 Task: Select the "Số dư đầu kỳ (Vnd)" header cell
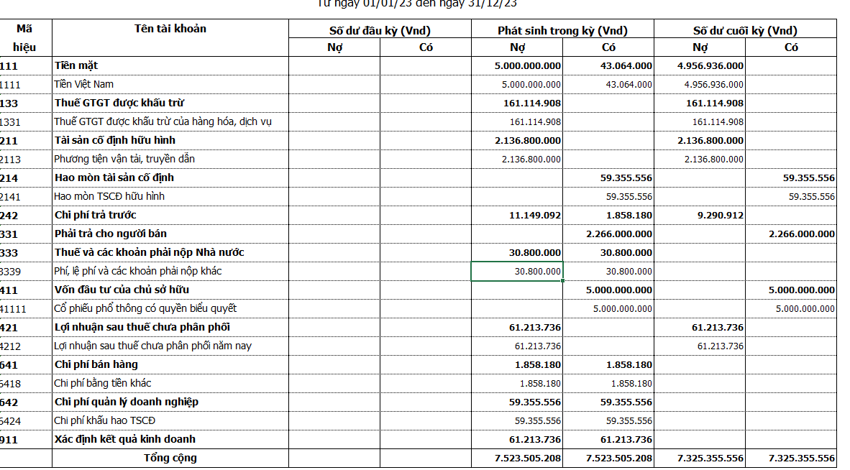coord(380,30)
